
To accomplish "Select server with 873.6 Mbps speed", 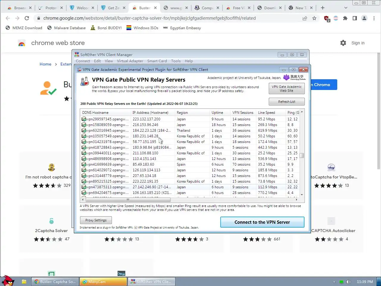I will (190, 175).
